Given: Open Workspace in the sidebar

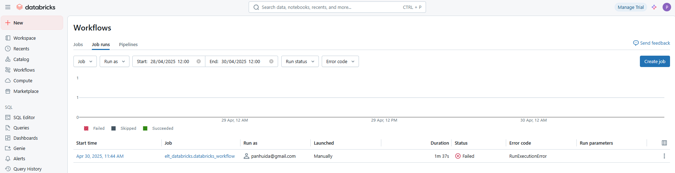Looking at the screenshot, I should click(24, 38).
